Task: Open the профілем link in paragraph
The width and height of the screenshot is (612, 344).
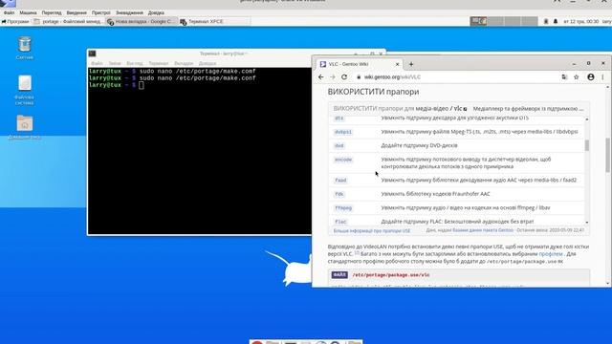Action: 551,254
